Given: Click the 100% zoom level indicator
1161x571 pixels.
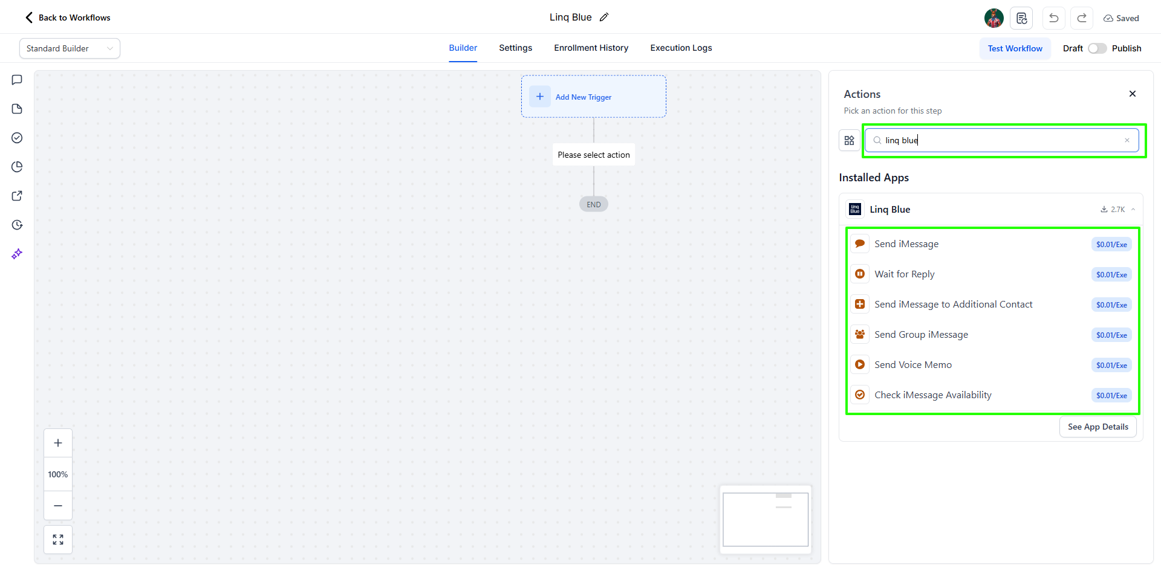Looking at the screenshot, I should [58, 474].
